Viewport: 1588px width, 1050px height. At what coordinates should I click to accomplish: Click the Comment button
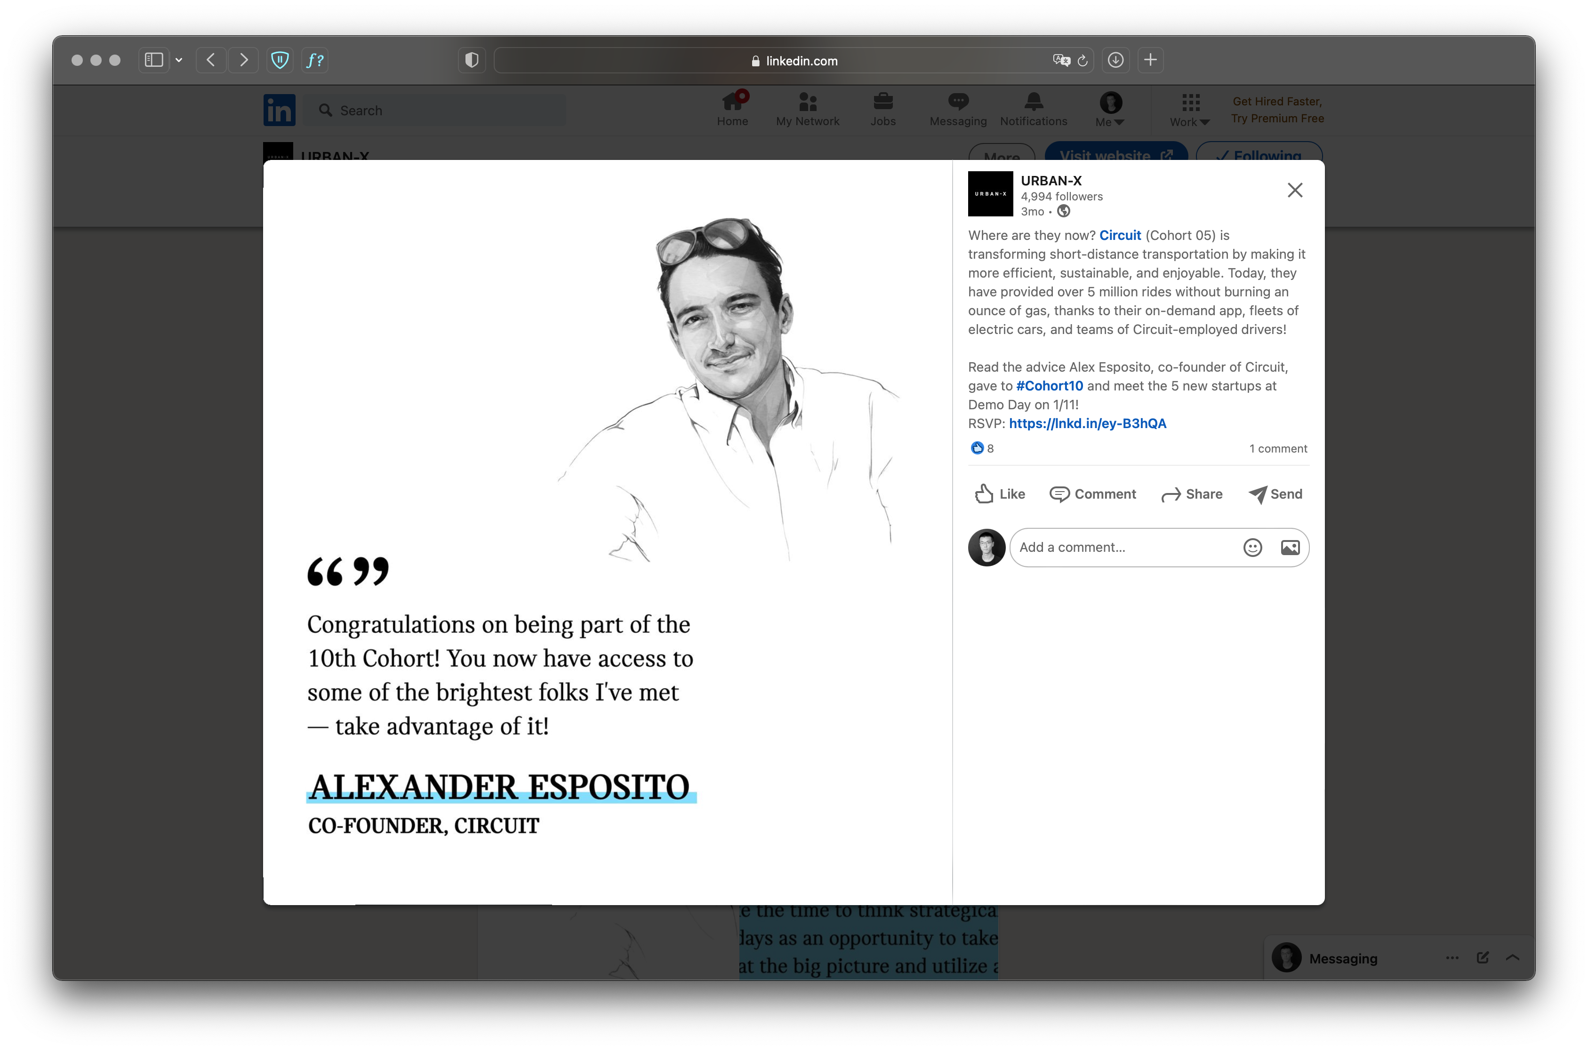pos(1092,494)
